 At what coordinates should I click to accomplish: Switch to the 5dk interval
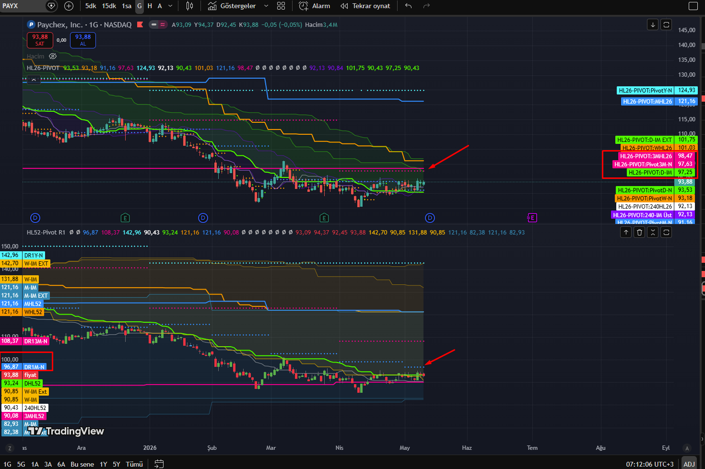(91, 6)
